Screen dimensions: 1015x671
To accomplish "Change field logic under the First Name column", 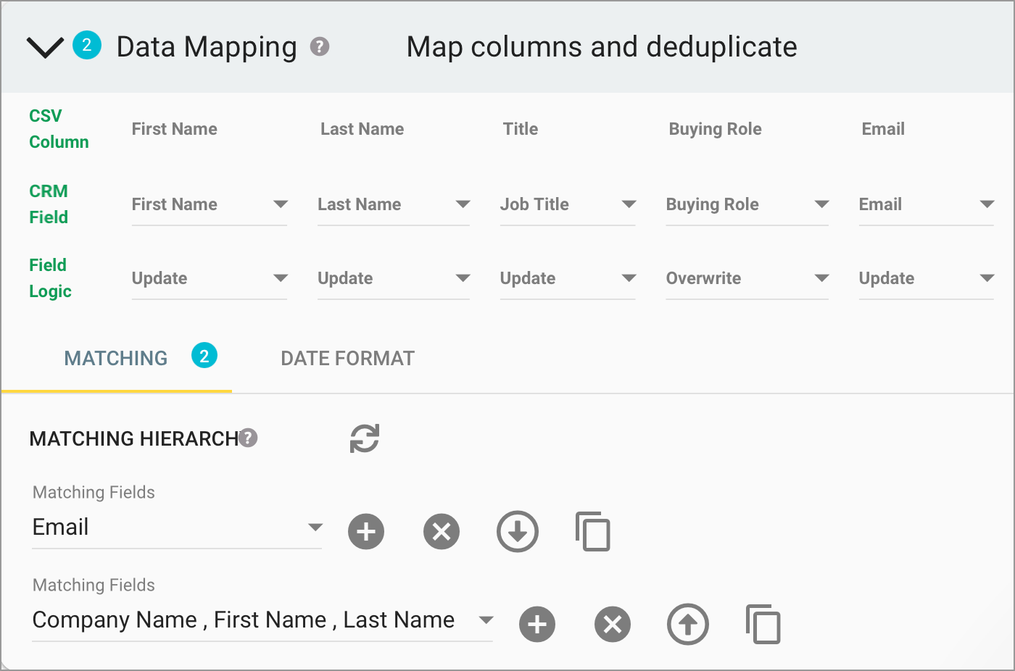I will [210, 279].
